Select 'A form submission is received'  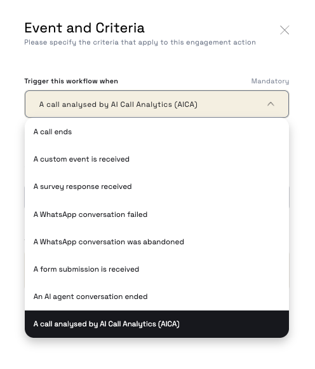coord(157,269)
